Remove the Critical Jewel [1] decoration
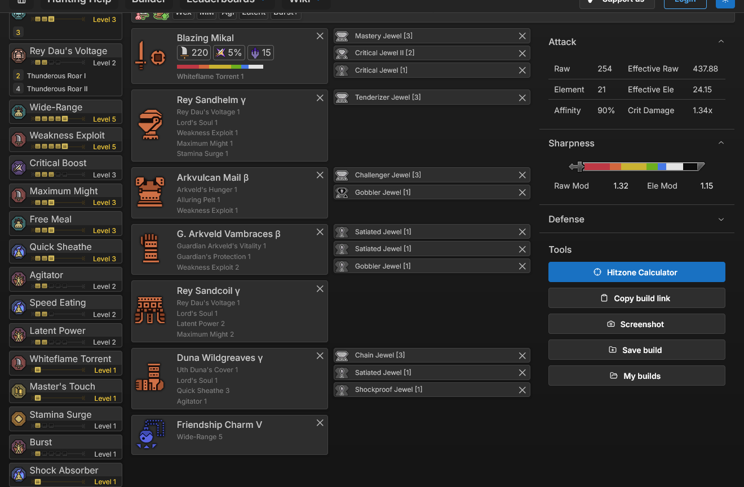Screen dimensions: 744x487 tap(522, 70)
